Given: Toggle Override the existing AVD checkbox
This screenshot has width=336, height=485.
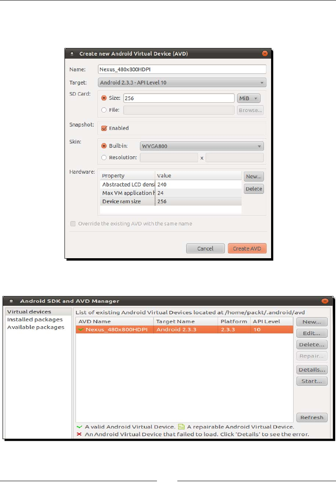Looking at the screenshot, I should click(x=73, y=224).
